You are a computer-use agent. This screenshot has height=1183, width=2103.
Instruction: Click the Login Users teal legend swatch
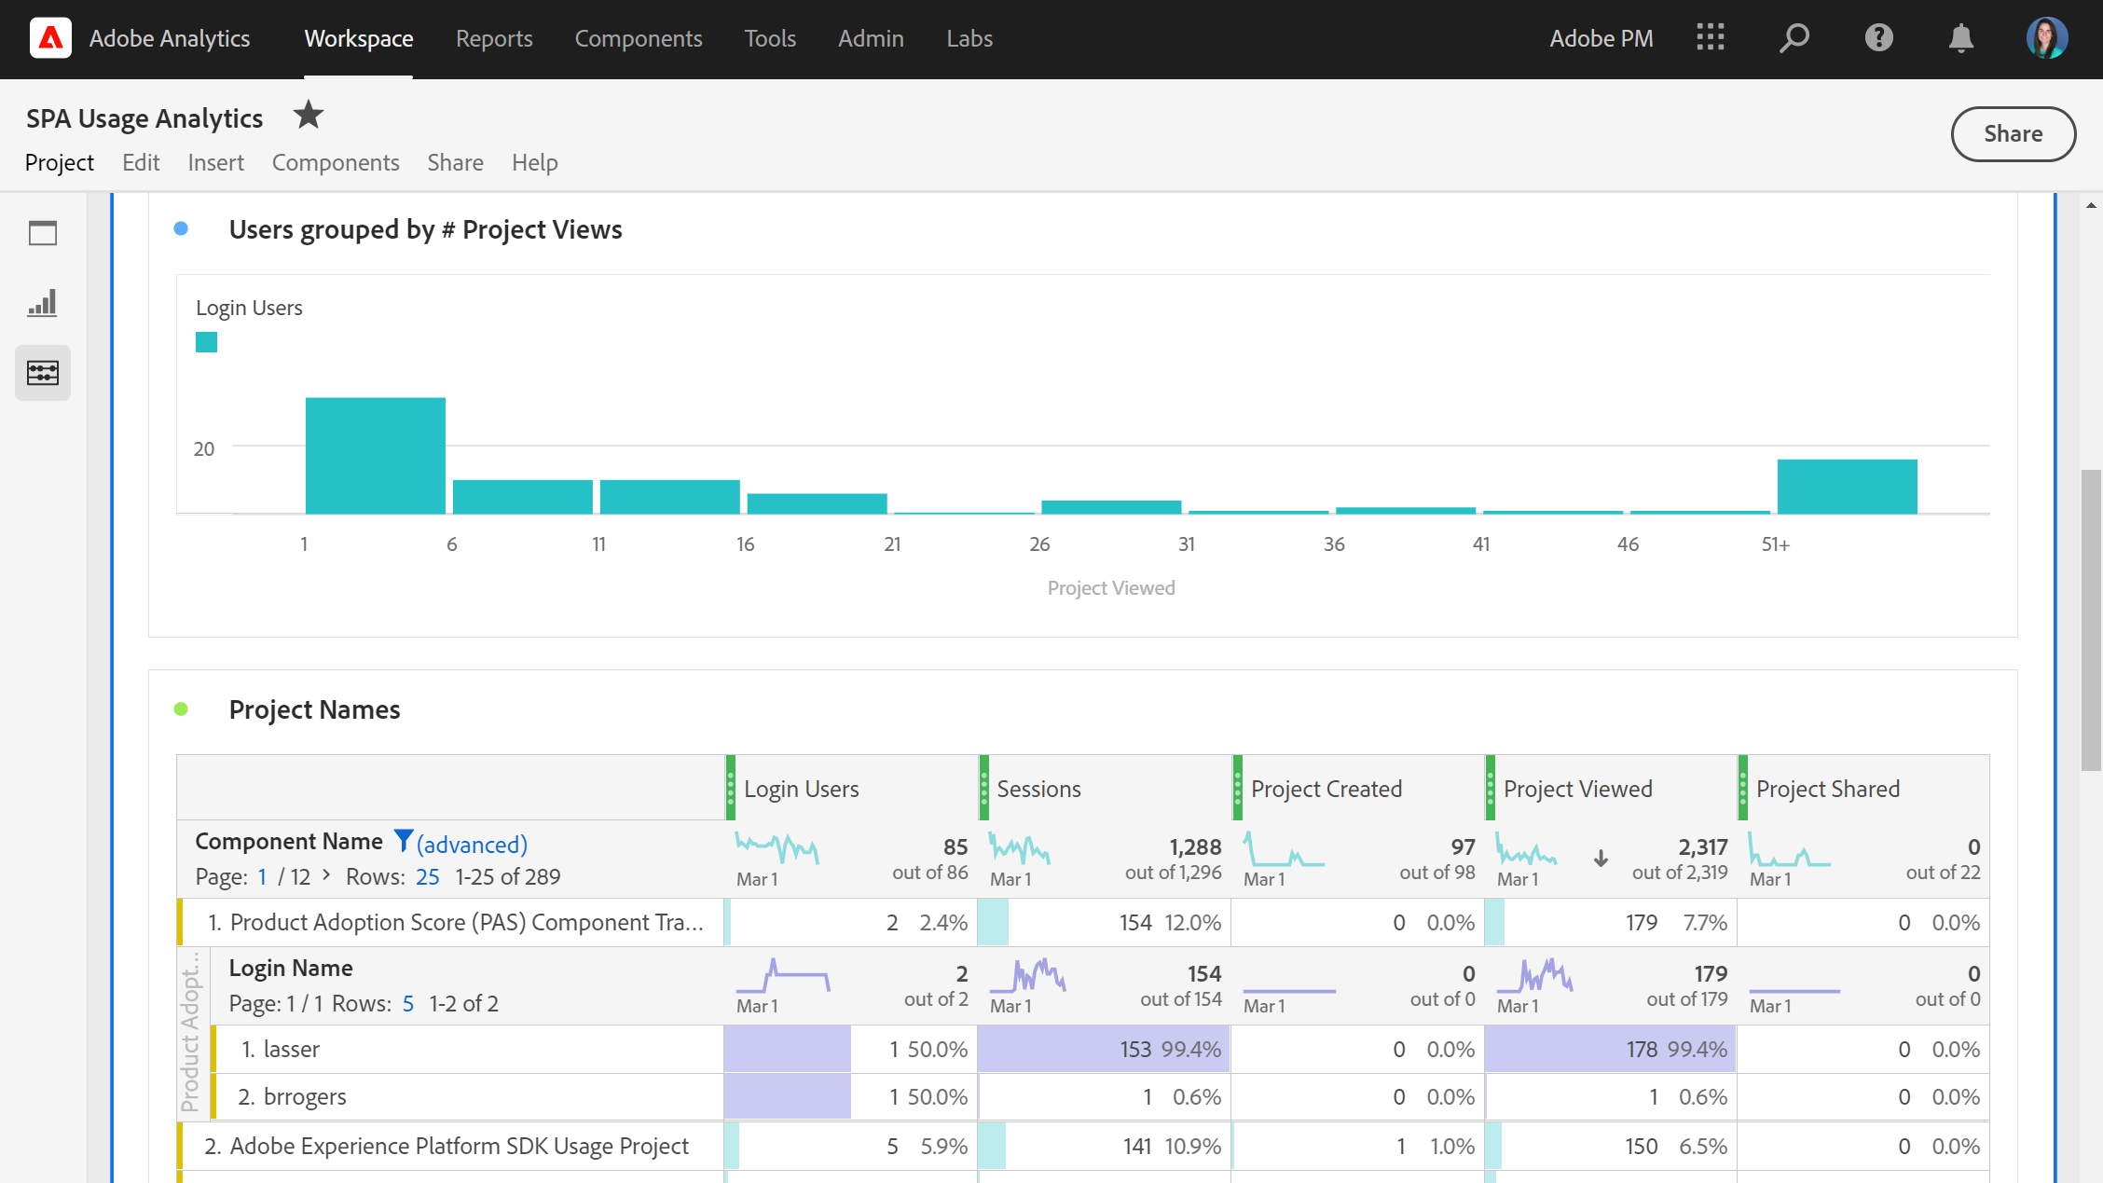(x=207, y=342)
